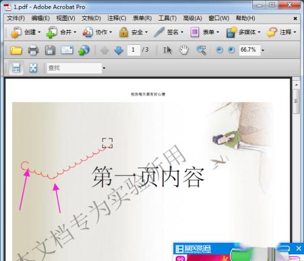Activate the marquee zoom magnifier tool
Screen dimensions: 304x261
[201, 50]
